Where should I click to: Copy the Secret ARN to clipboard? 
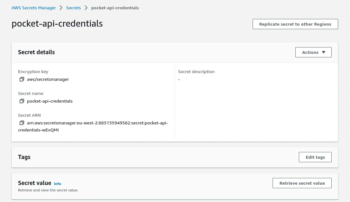(22, 123)
